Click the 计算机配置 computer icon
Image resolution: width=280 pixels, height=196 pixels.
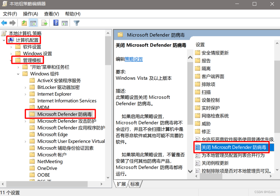[11, 40]
